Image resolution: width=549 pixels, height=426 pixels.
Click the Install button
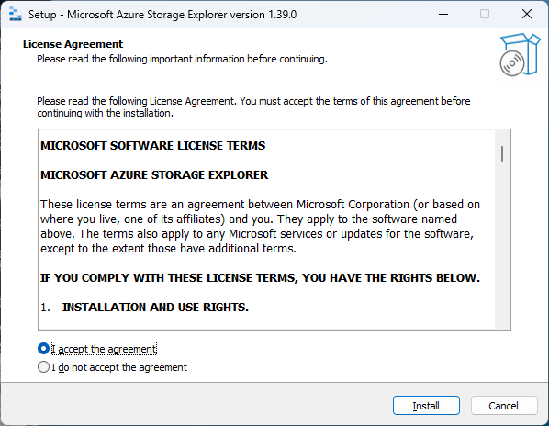click(x=426, y=406)
